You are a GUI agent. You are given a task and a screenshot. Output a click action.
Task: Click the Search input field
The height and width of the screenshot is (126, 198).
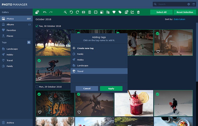[x=172, y=4]
